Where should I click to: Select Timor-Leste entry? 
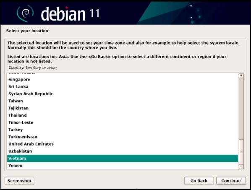point(123,122)
